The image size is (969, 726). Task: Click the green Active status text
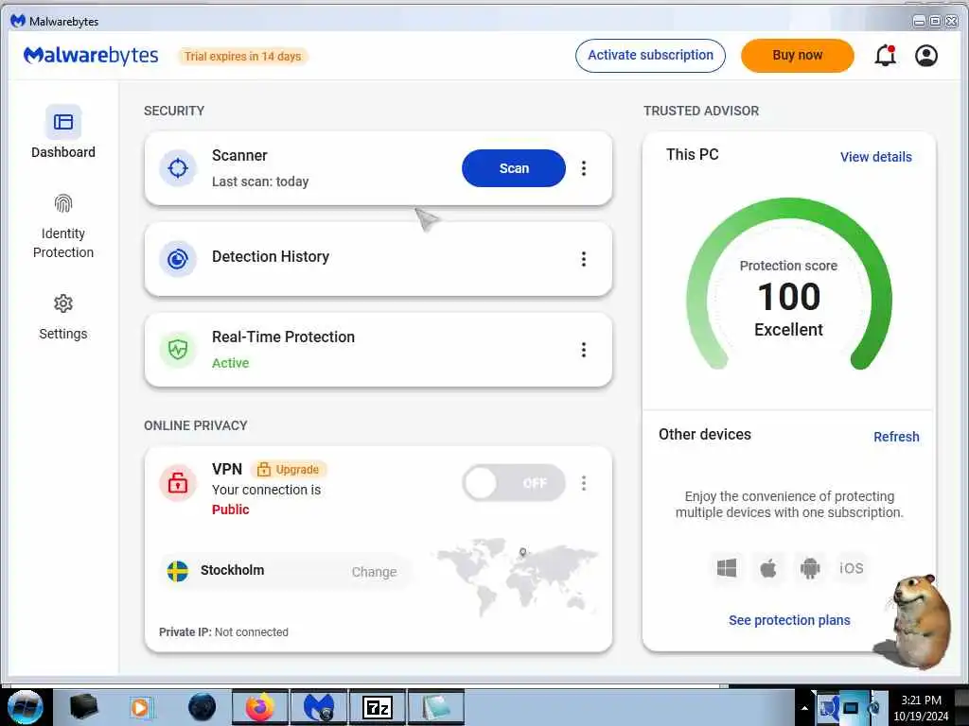pyautogui.click(x=231, y=363)
